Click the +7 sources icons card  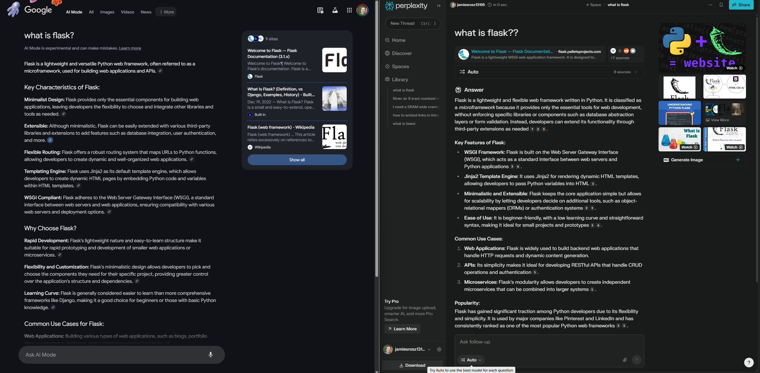click(626, 54)
